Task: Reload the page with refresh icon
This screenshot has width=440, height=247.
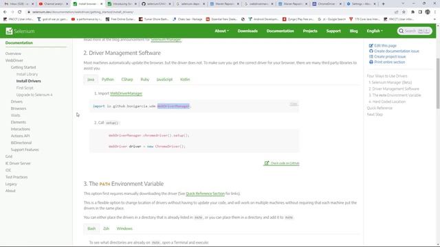Action: (x=20, y=12)
